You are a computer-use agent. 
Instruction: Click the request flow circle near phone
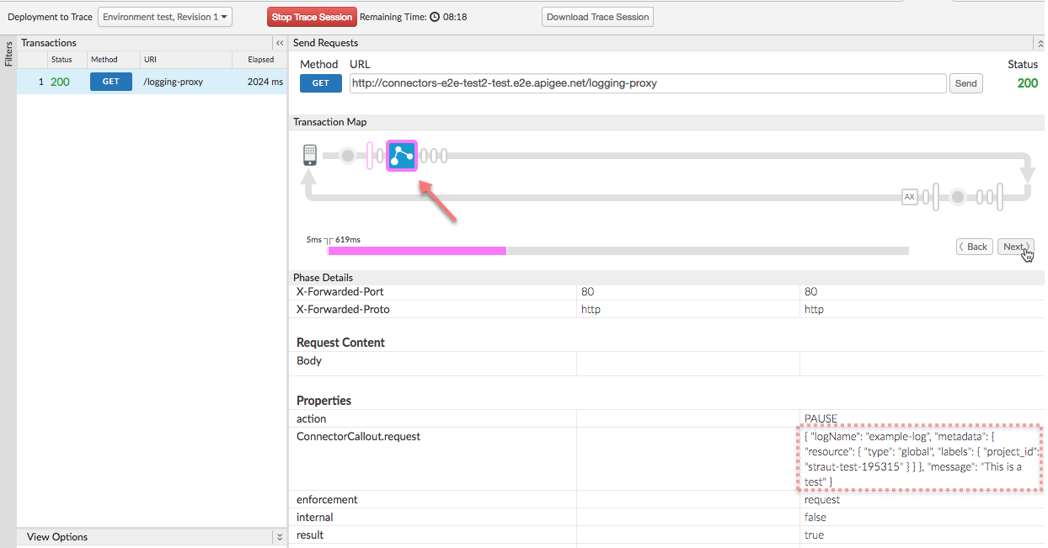click(x=347, y=156)
